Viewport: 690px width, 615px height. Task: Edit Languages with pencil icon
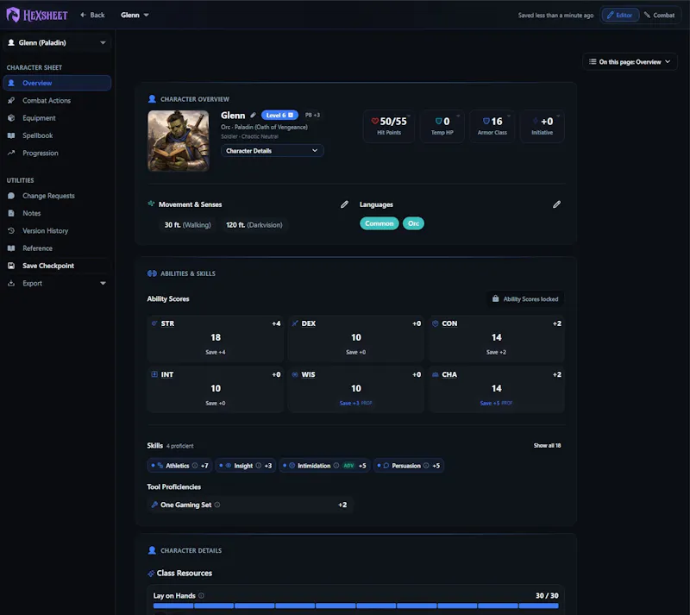click(x=556, y=204)
